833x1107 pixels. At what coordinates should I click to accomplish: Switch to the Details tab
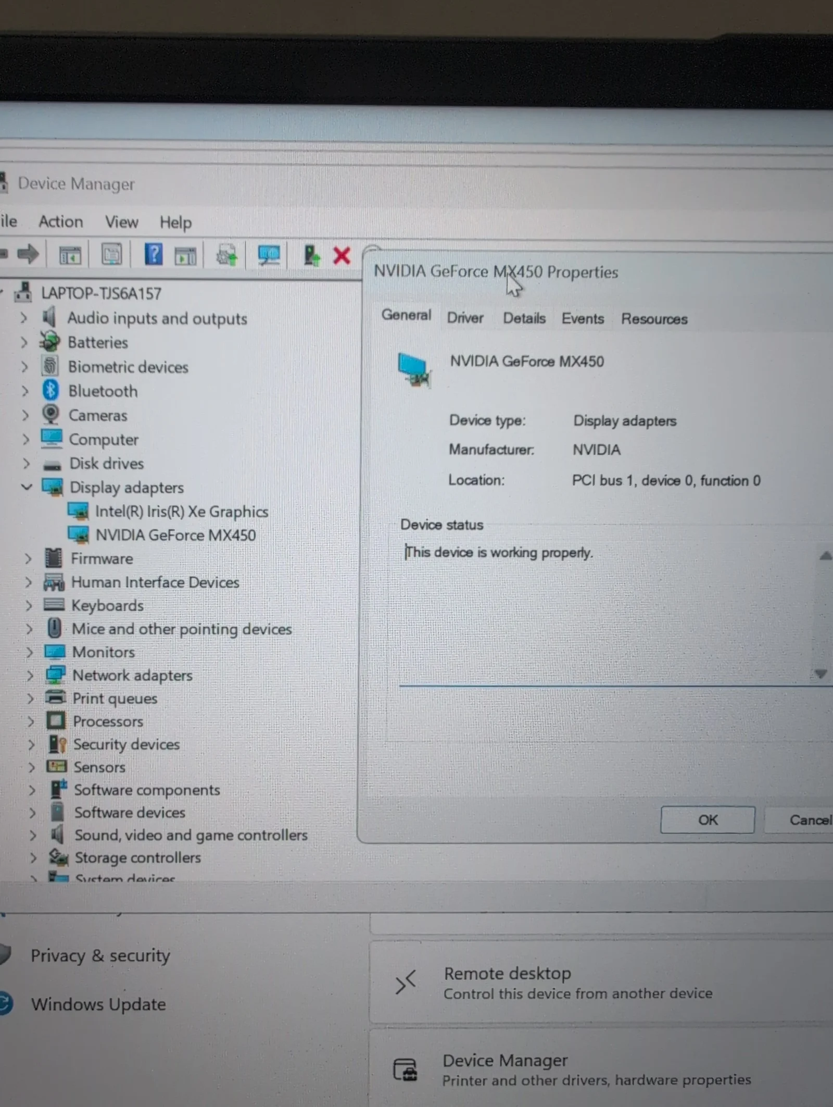524,318
